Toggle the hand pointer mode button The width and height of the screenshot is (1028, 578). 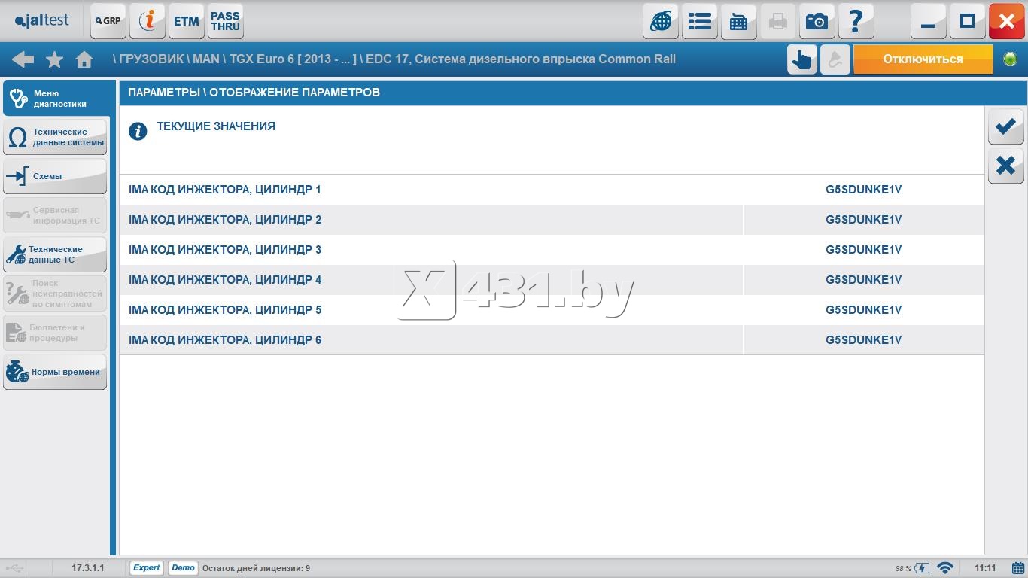click(802, 59)
